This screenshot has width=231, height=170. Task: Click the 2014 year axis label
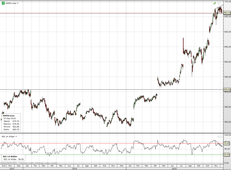(74, 168)
